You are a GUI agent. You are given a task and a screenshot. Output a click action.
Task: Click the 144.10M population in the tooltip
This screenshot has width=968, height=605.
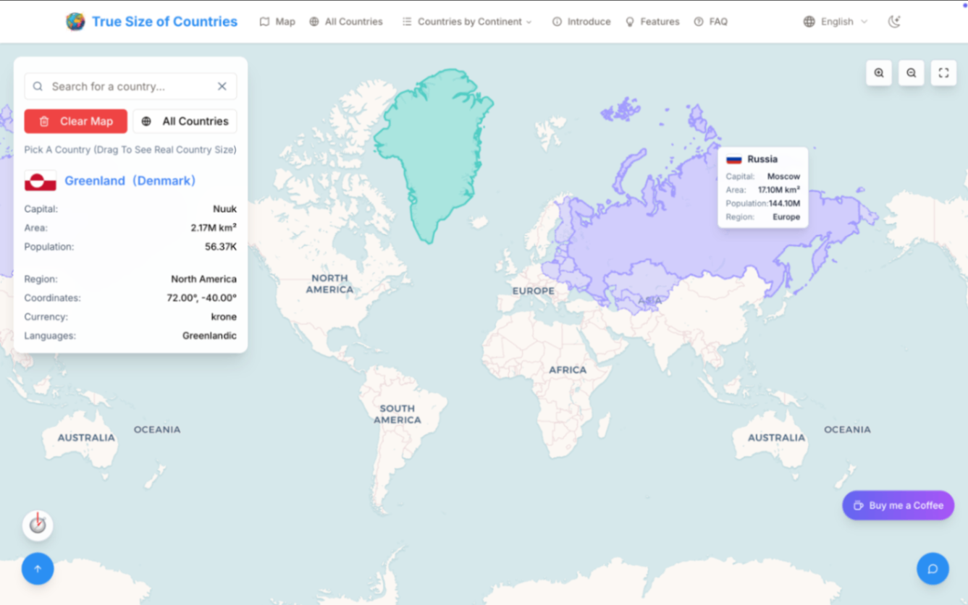click(784, 203)
